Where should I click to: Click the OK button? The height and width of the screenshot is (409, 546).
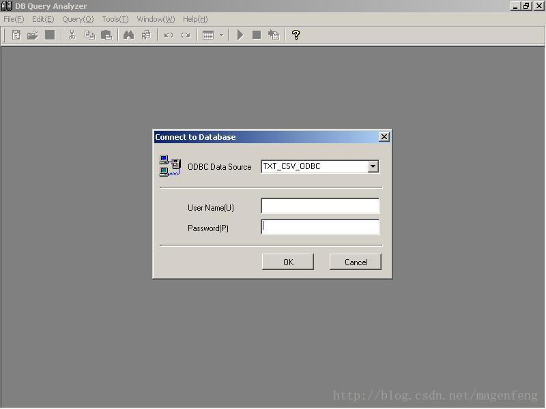pos(288,262)
